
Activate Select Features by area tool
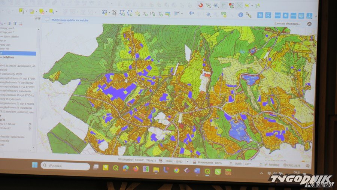tap(21, 11)
